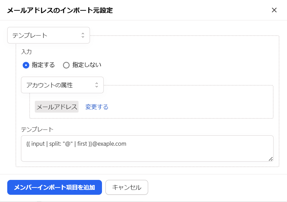Click the 変更する link
This screenshot has width=287, height=202.
pos(96,107)
